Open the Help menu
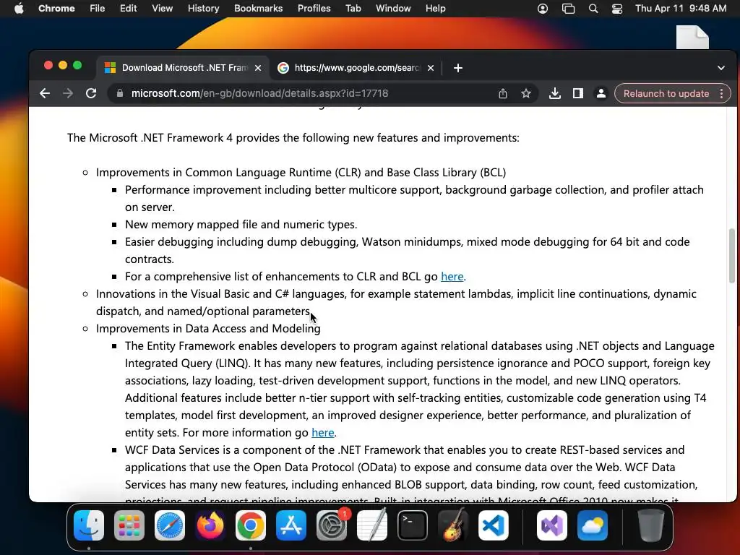Image resolution: width=740 pixels, height=555 pixels. (435, 9)
